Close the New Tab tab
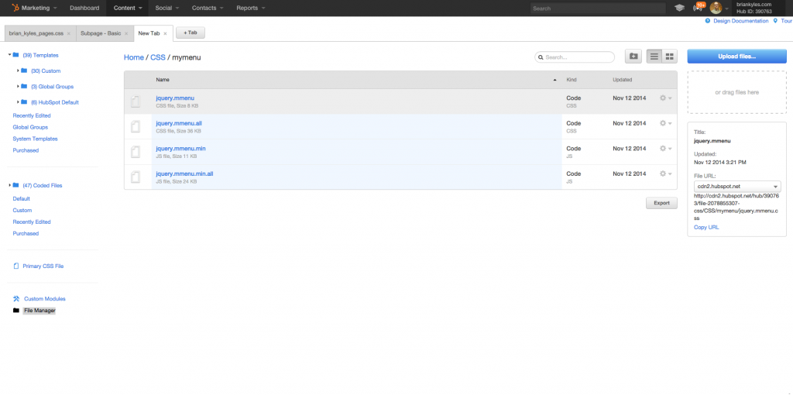 pos(165,33)
